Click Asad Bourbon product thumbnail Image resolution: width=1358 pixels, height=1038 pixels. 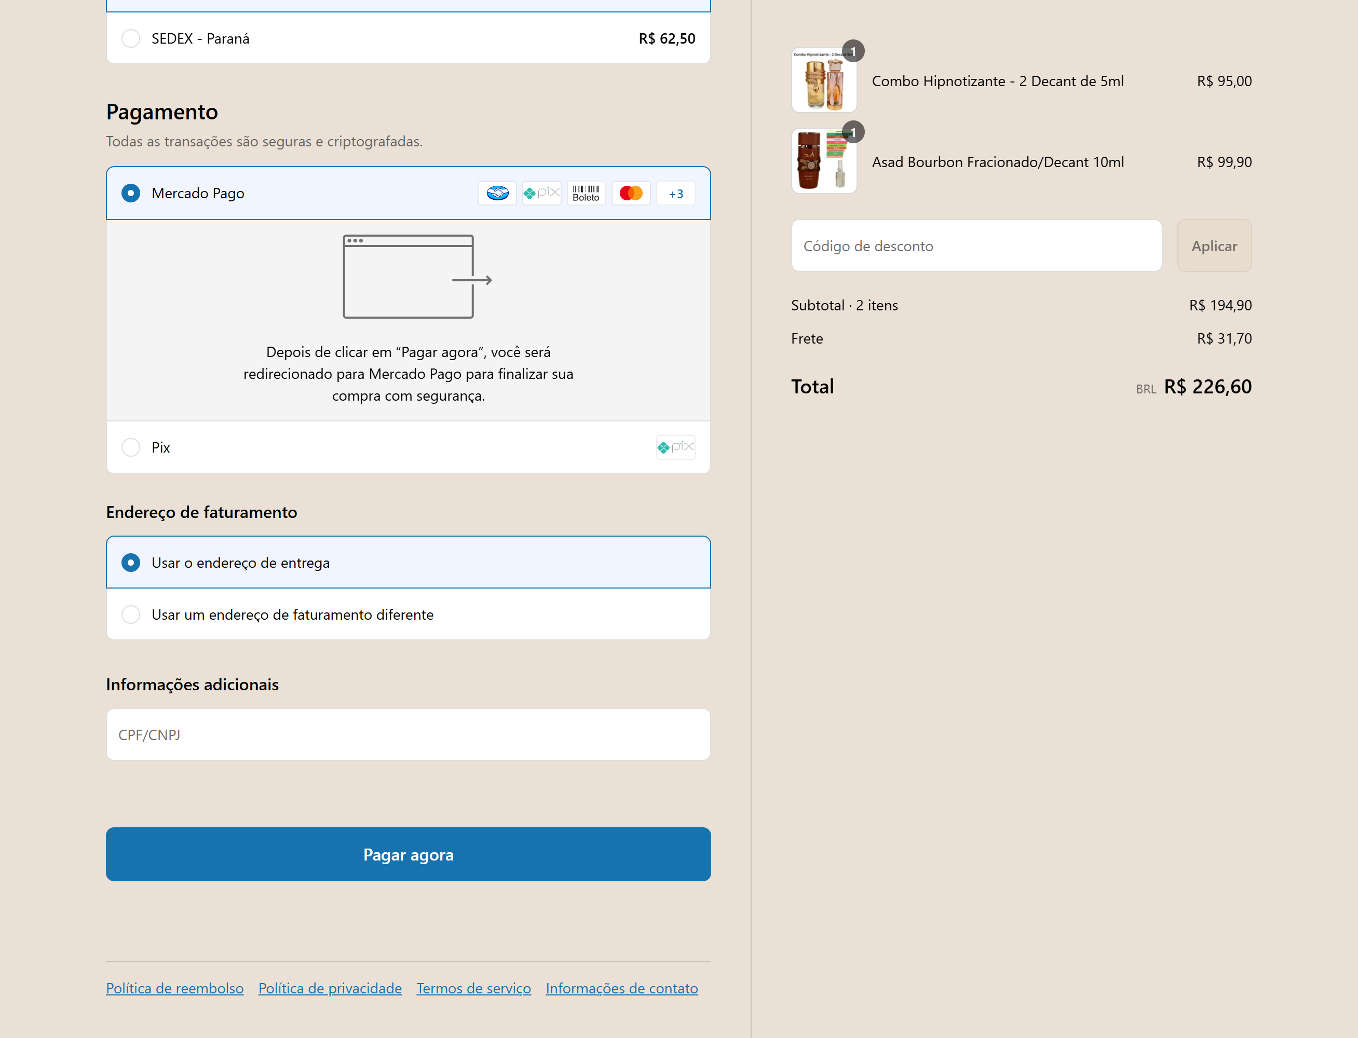coord(824,161)
